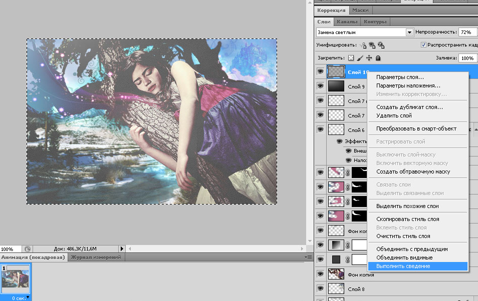Hide the Налож… effect via its eye
Screen dimensions: 478x301
(348, 160)
